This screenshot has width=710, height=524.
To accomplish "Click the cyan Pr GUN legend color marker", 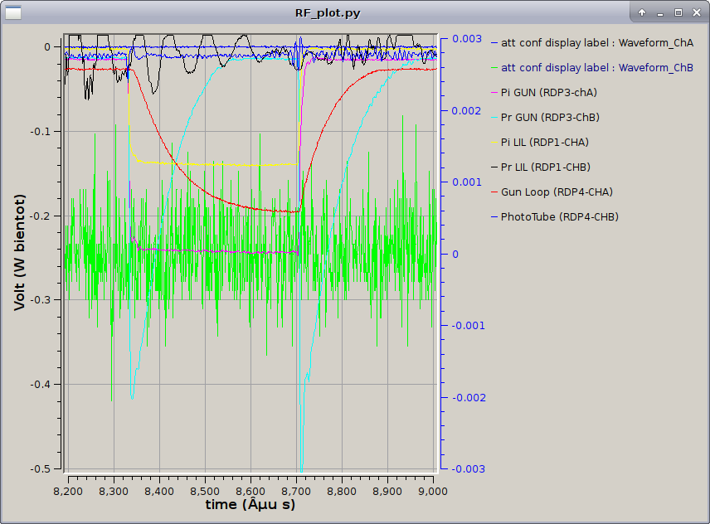I will coord(495,117).
